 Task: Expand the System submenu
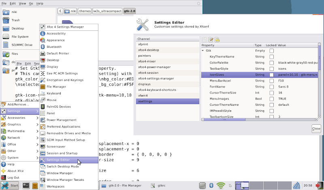tap(19, 158)
